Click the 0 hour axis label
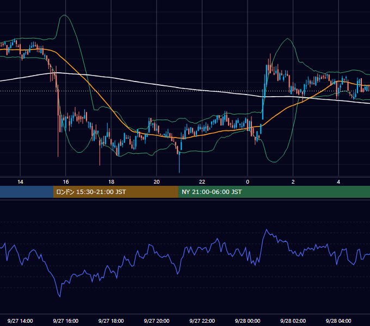The image size is (370, 326). point(248,182)
